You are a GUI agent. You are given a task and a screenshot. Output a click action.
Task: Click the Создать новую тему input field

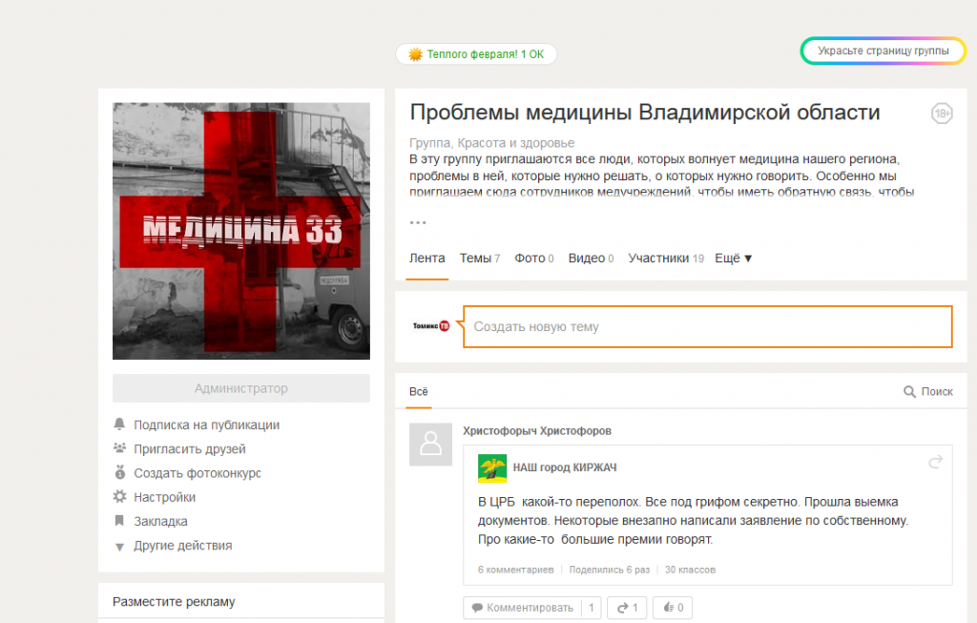point(708,326)
